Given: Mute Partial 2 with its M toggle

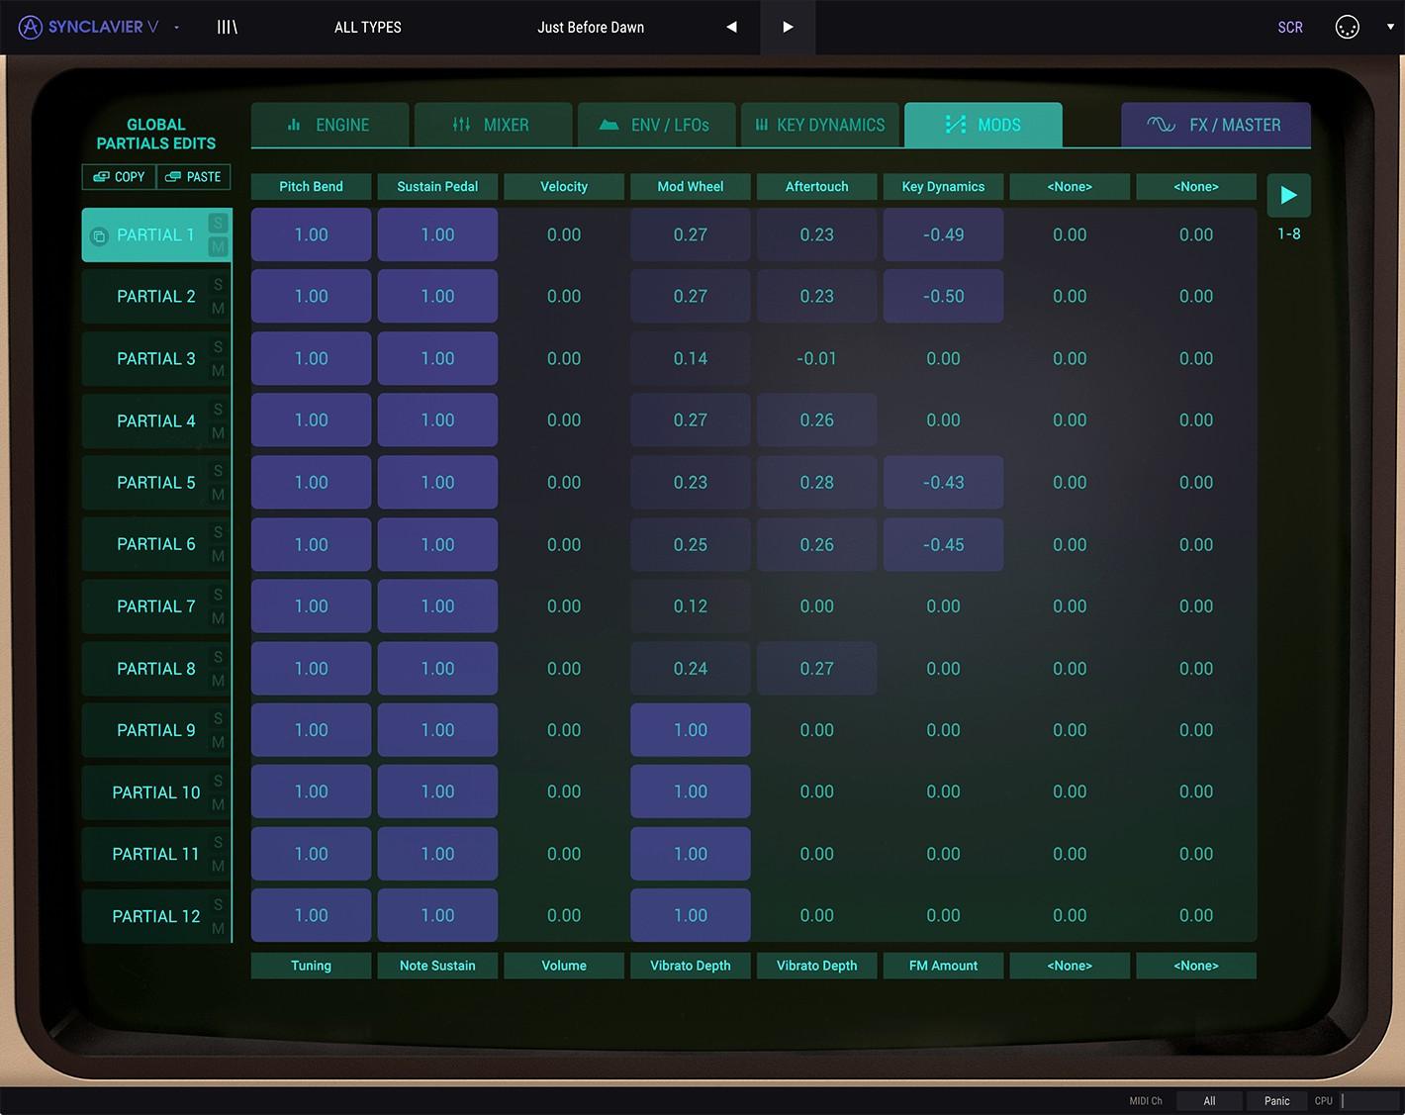Looking at the screenshot, I should pos(218,308).
